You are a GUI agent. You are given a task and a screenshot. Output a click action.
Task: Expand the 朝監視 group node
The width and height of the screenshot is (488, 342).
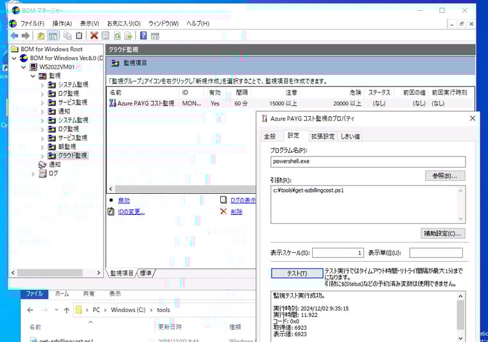42,147
